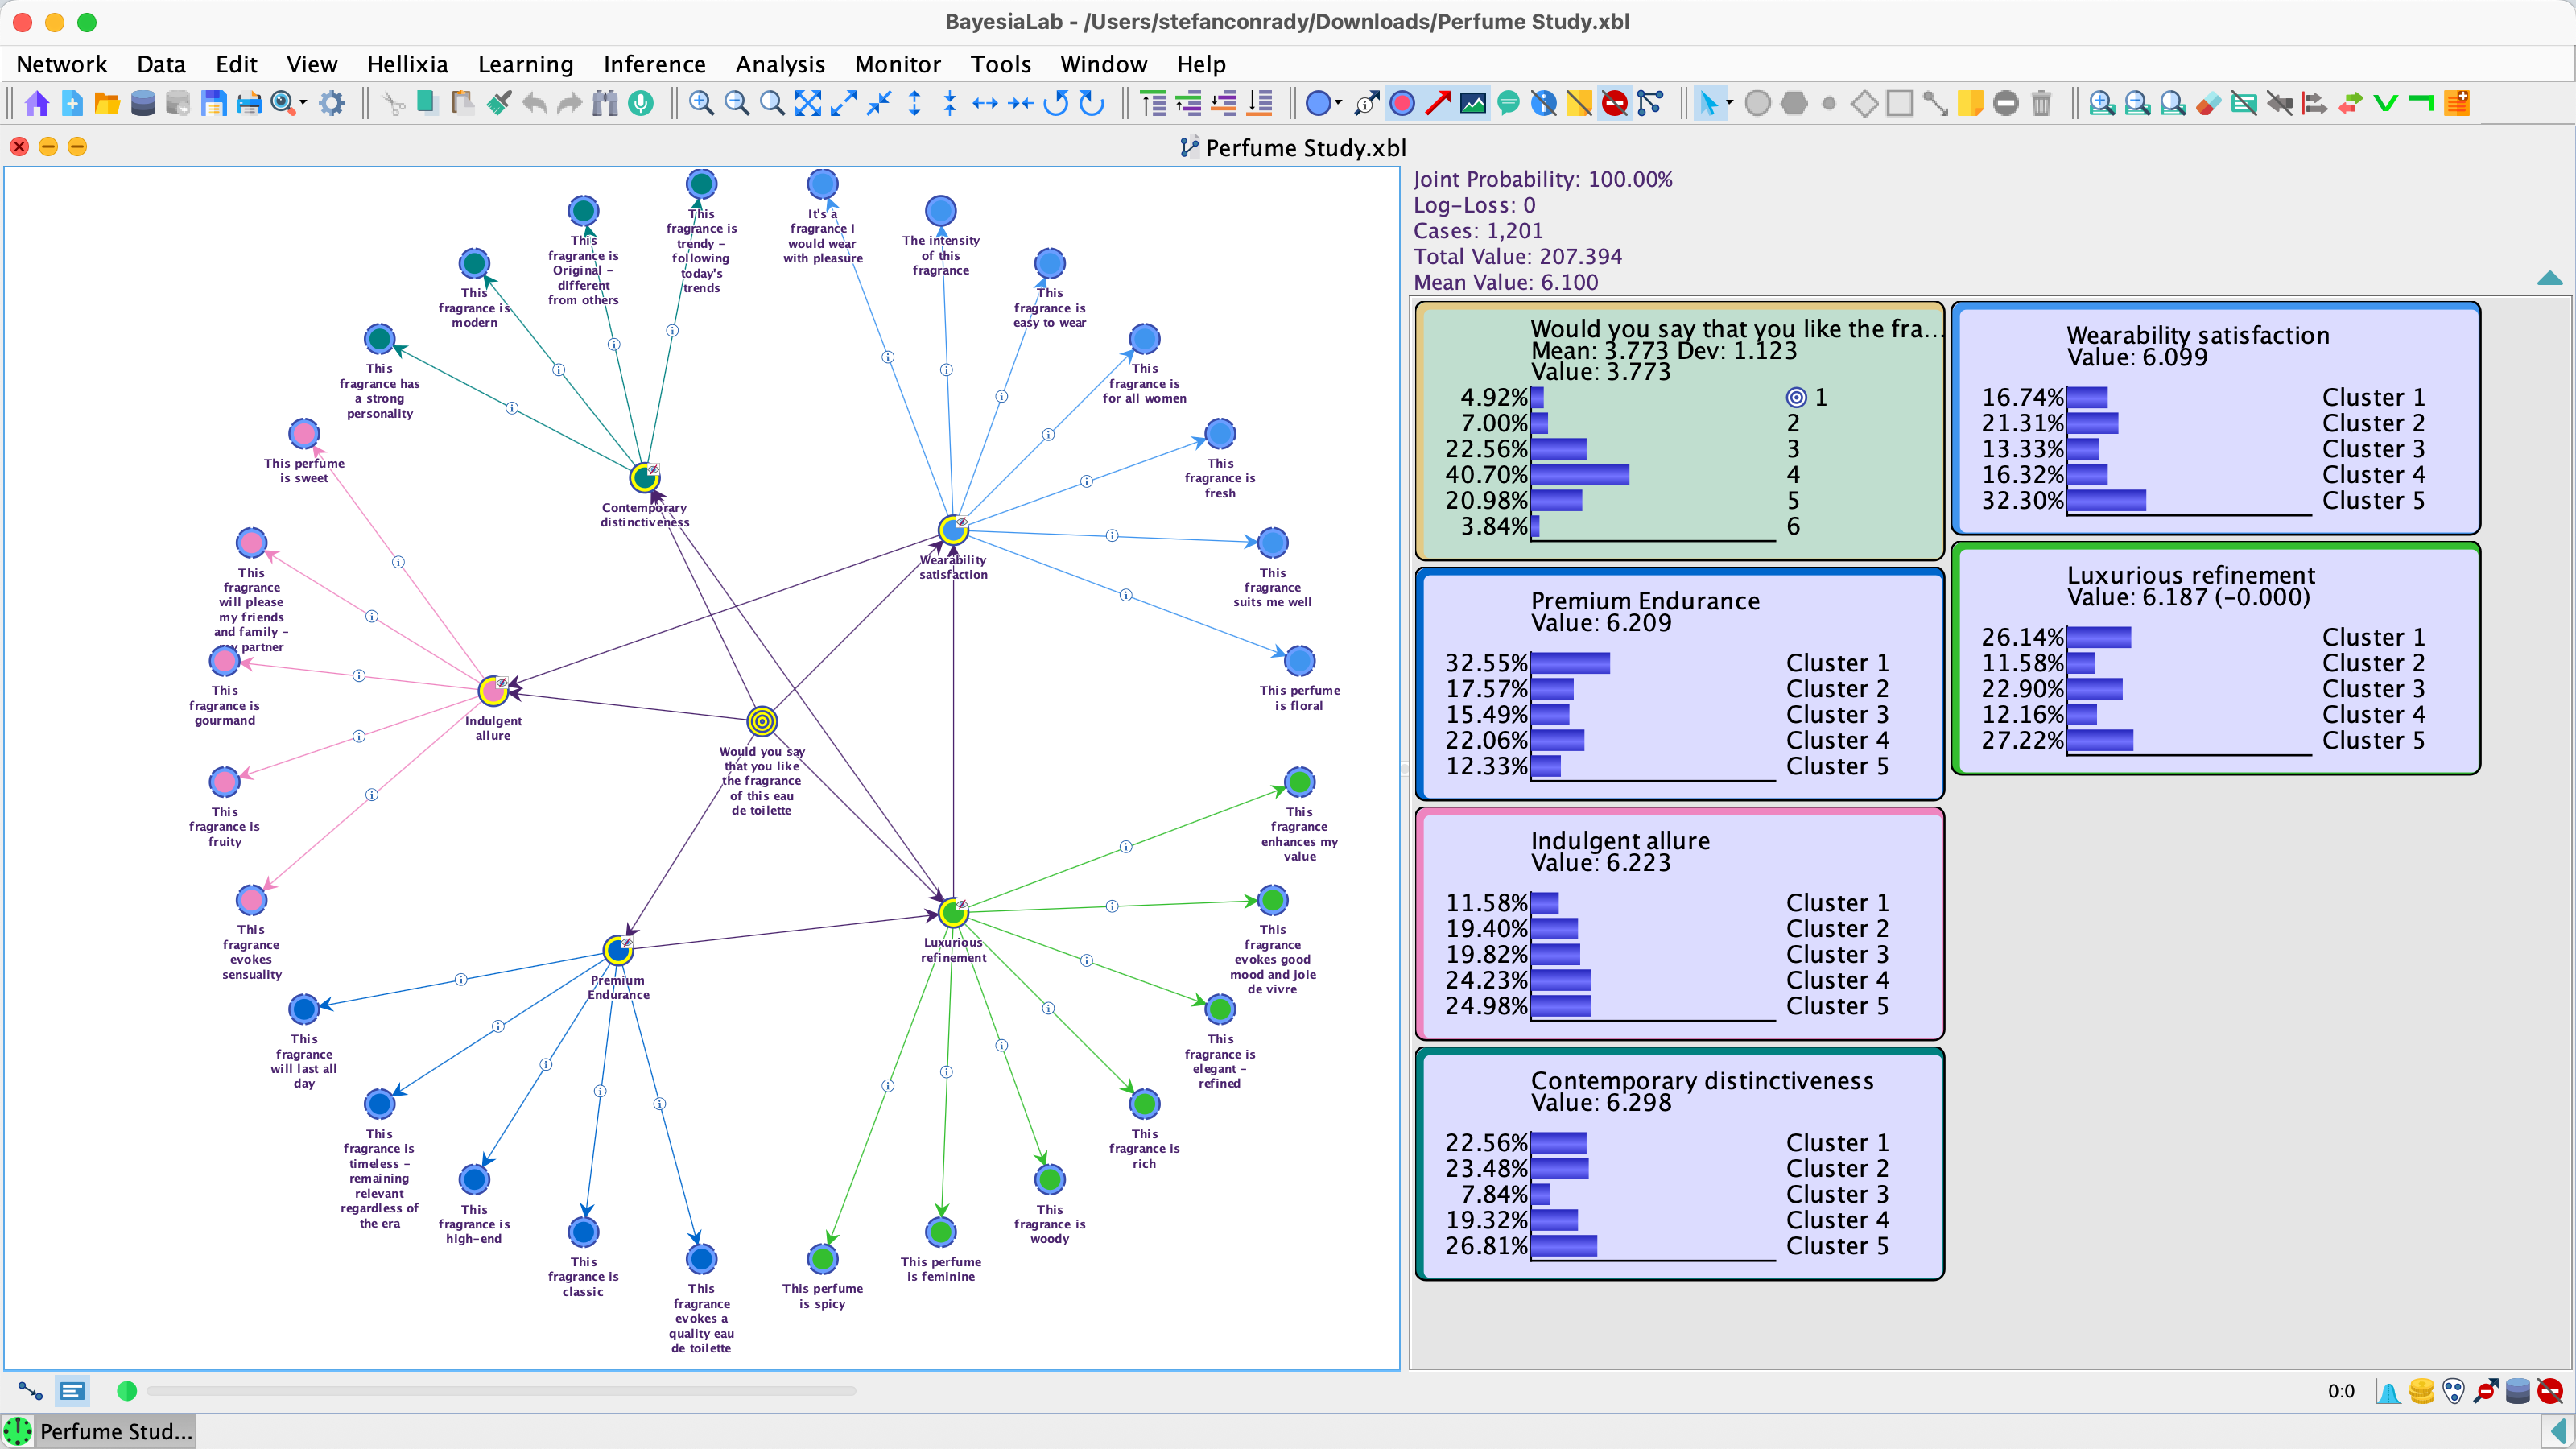Click the green microphone icon
This screenshot has height=1449, width=2576.
[641, 103]
